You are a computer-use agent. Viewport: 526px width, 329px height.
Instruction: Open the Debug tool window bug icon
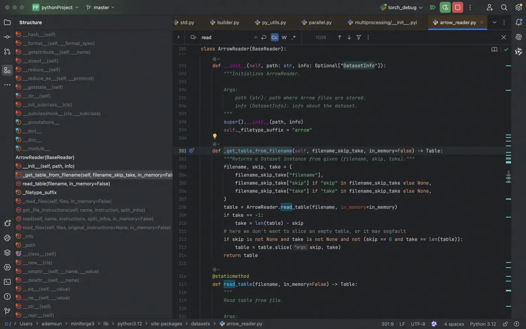[7, 223]
